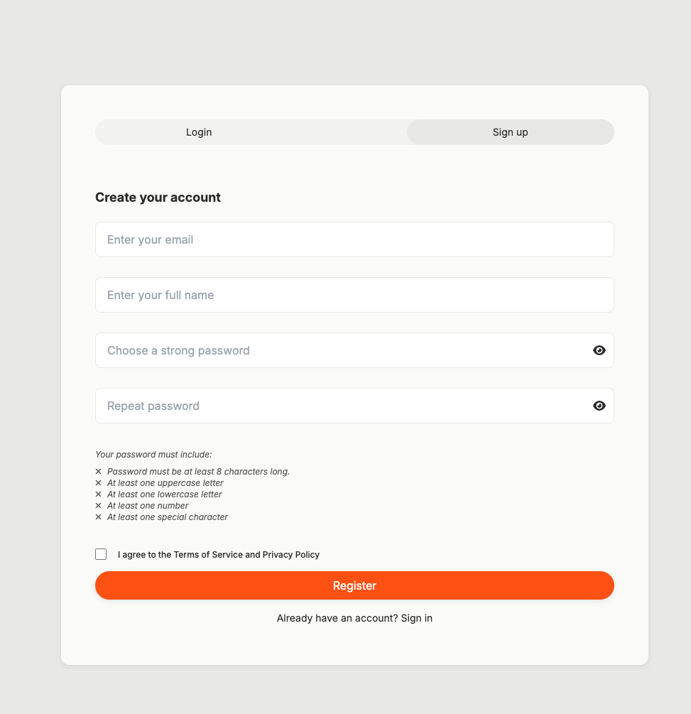691x714 pixels.
Task: Click the X next to lowercase letter requirement
Action: [98, 494]
